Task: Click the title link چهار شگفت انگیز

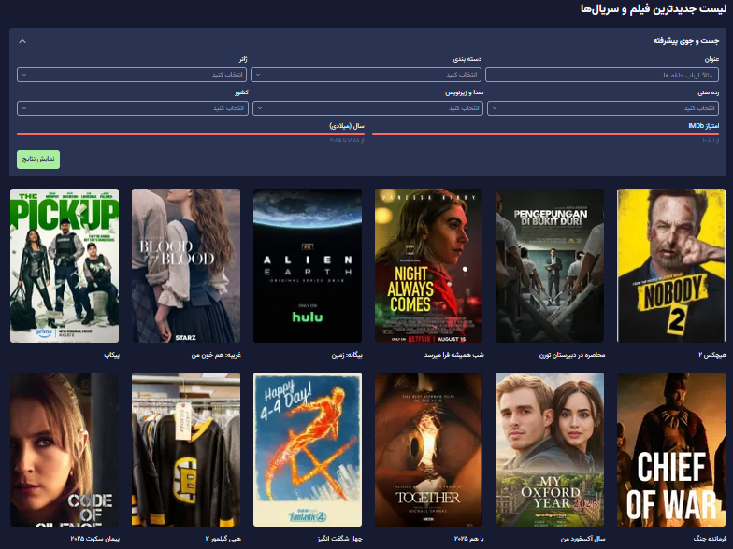Action: pyautogui.click(x=340, y=540)
